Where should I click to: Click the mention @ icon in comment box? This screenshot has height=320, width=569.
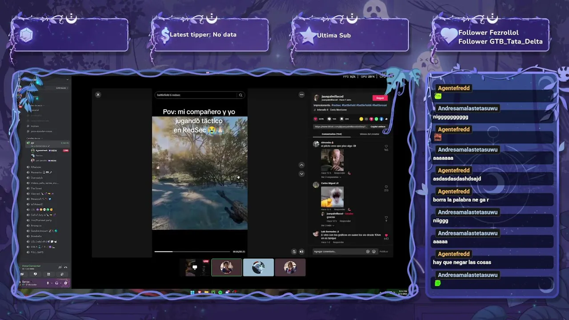(368, 252)
